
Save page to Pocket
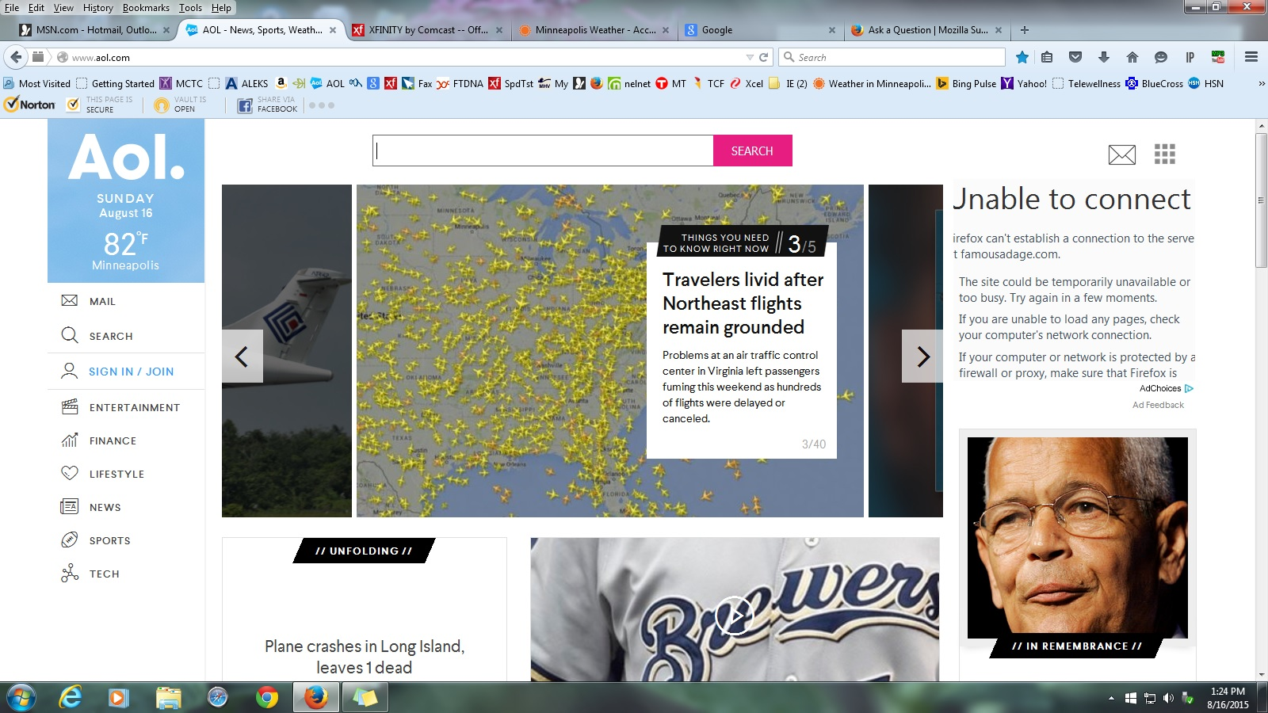click(1075, 57)
